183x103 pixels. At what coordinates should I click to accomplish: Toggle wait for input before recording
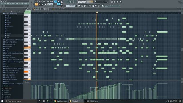[40, 1]
